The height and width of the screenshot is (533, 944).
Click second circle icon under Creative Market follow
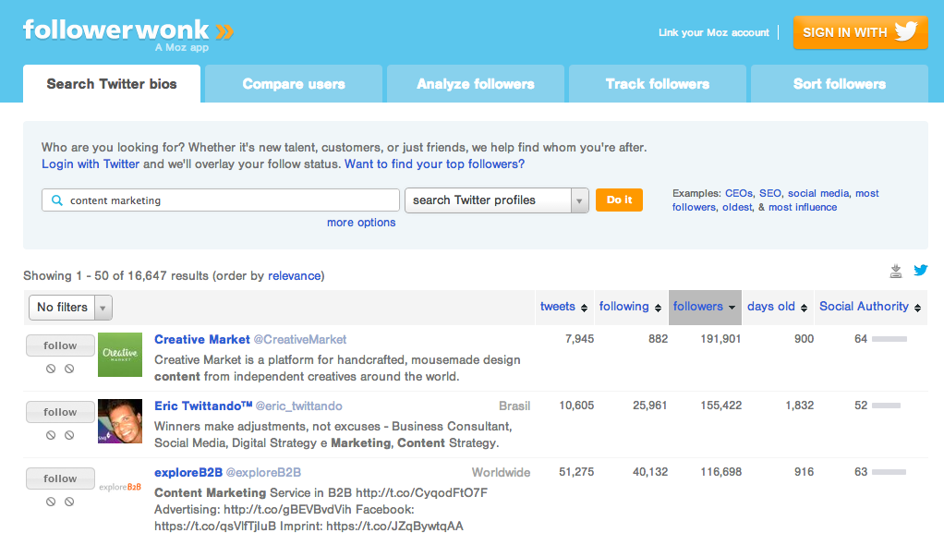(x=69, y=369)
